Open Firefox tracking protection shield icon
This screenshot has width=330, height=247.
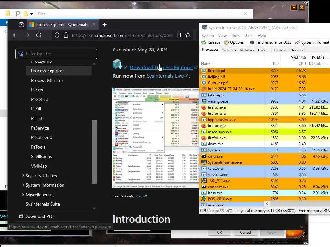pos(57,35)
